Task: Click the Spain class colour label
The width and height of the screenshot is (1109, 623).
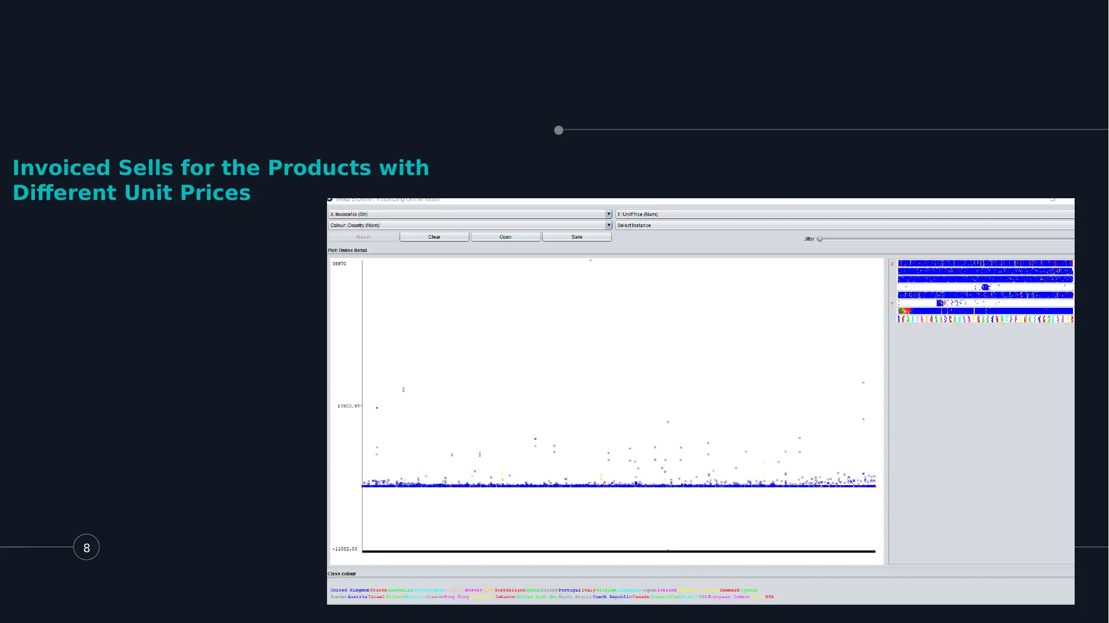Action: point(533,590)
